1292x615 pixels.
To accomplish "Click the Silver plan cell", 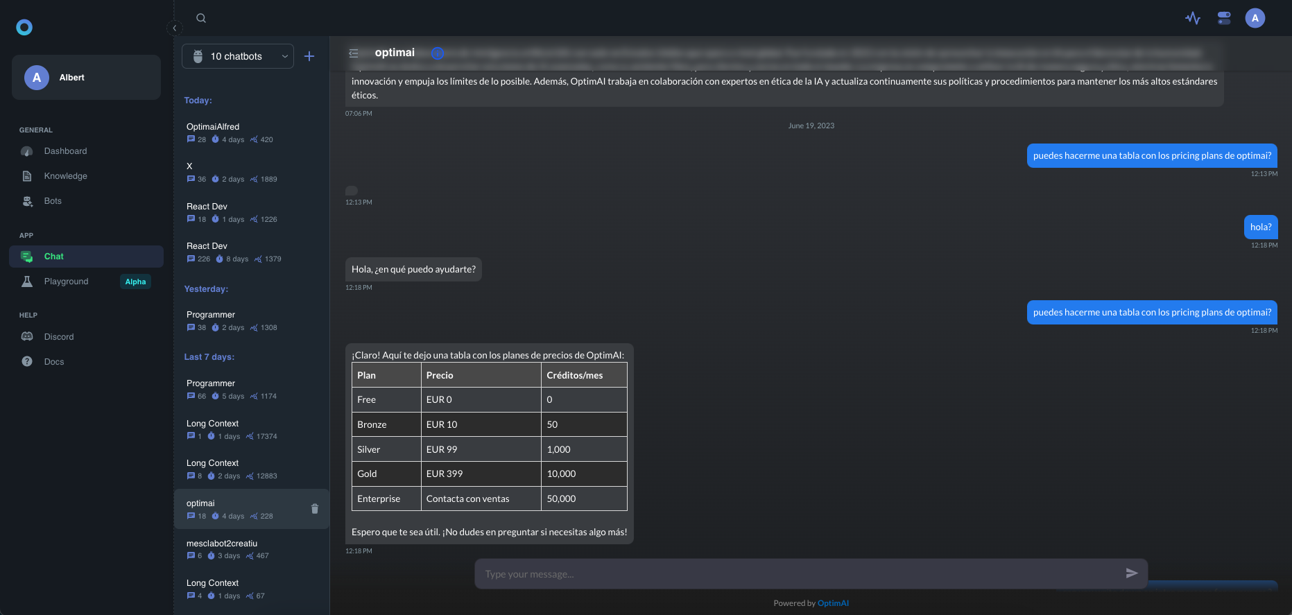I will (386, 449).
